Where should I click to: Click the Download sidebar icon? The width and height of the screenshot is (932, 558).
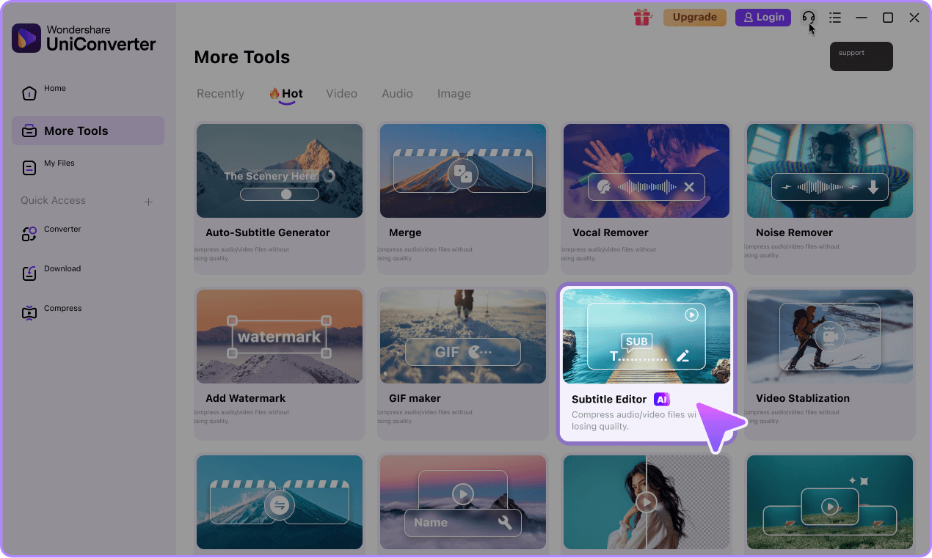pyautogui.click(x=29, y=274)
